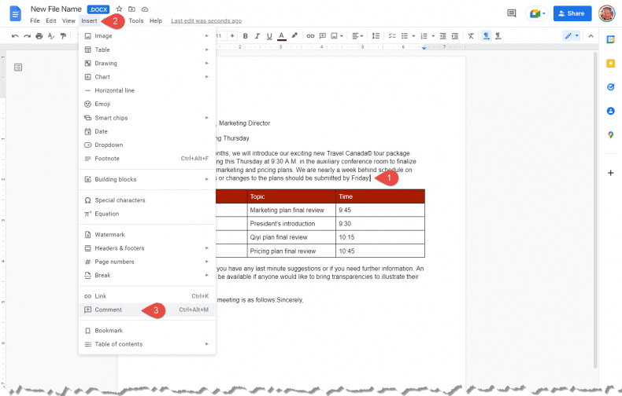This screenshot has height=396, width=622.
Task: Expand the Headers & footers submenu
Action: pyautogui.click(x=146, y=248)
